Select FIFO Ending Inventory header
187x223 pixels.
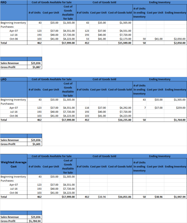coord(160,2)
